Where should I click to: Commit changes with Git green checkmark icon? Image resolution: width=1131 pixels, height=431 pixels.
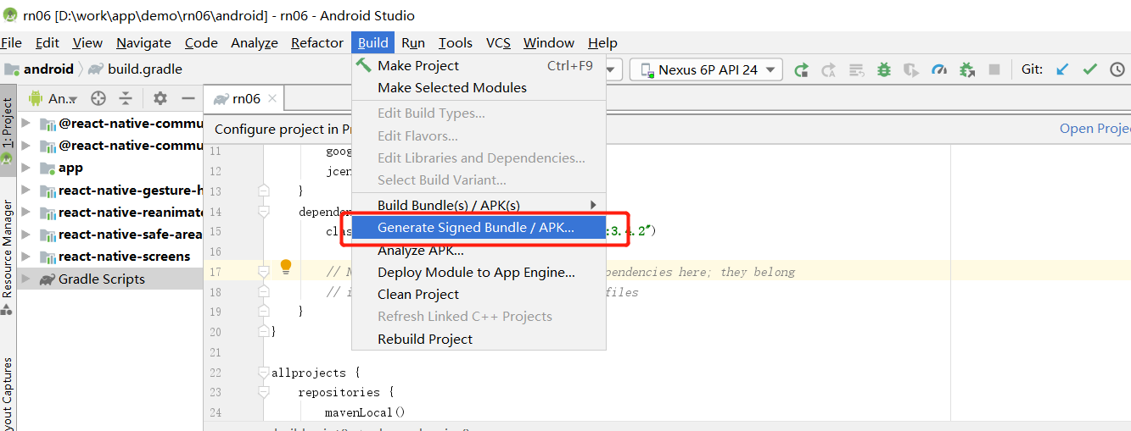pos(1090,69)
